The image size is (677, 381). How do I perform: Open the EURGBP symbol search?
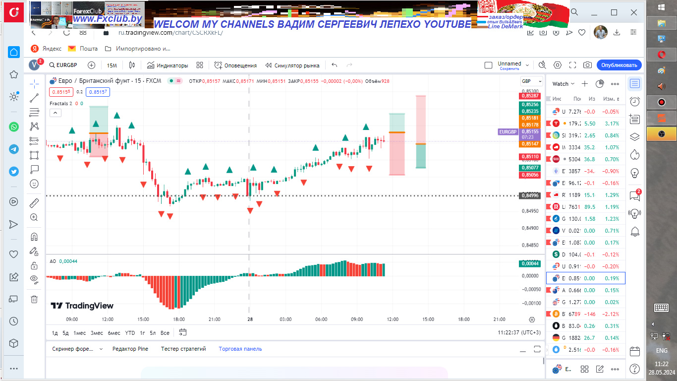[63, 65]
